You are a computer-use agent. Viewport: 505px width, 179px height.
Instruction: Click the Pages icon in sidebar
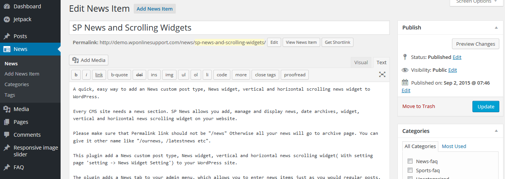pyautogui.click(x=7, y=122)
